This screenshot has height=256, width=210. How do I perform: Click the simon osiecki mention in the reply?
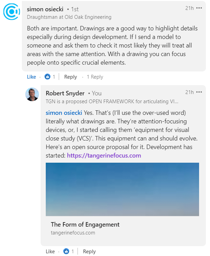tap(64, 113)
